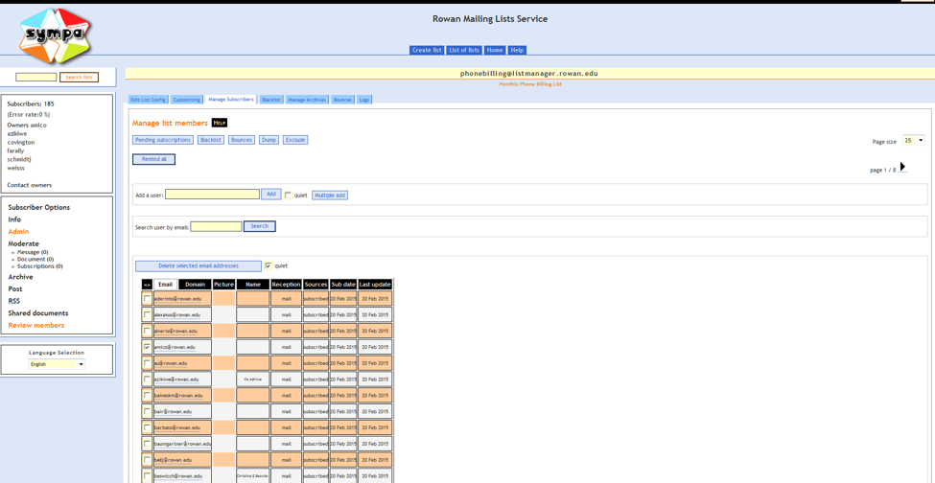The height and width of the screenshot is (483, 935).
Task: Switch to the Logs tab
Action: coord(364,100)
